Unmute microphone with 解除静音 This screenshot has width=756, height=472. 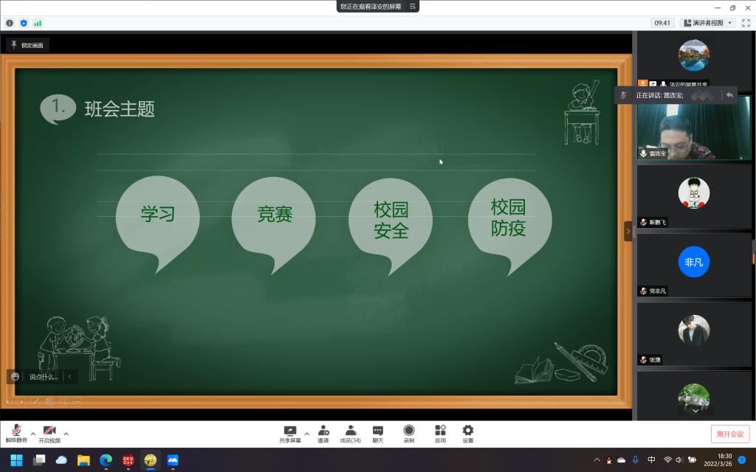(x=16, y=431)
